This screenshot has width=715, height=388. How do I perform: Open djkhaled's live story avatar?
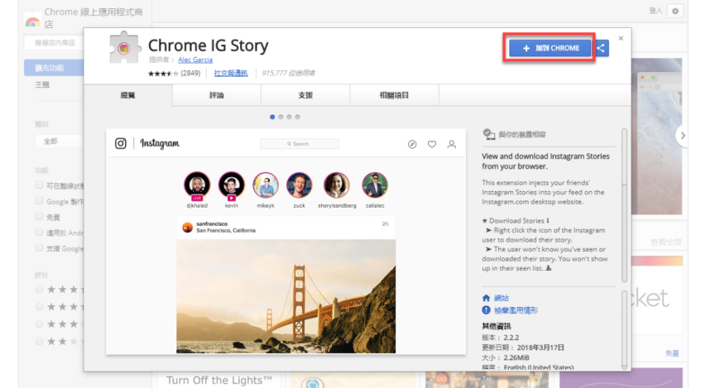tap(197, 185)
